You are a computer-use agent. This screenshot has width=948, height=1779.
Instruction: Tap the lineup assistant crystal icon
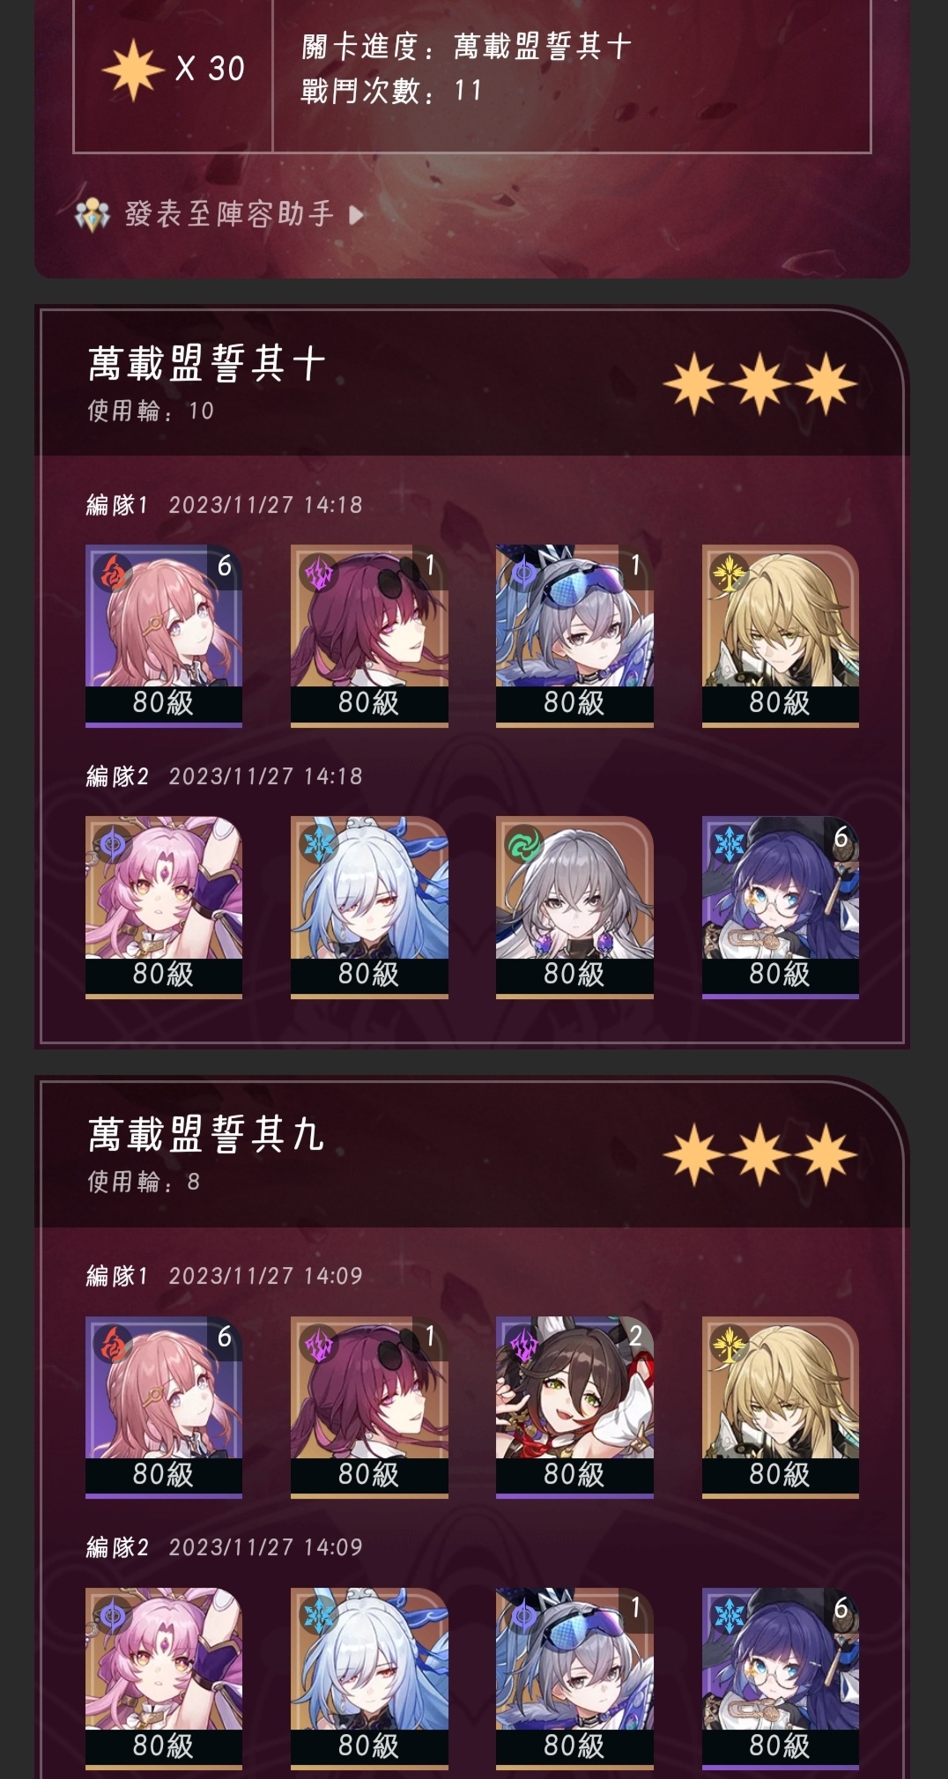pyautogui.click(x=93, y=214)
